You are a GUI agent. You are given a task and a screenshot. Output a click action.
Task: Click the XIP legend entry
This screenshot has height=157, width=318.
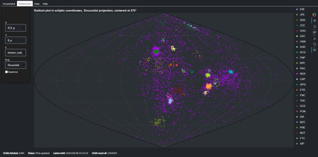click(302, 144)
